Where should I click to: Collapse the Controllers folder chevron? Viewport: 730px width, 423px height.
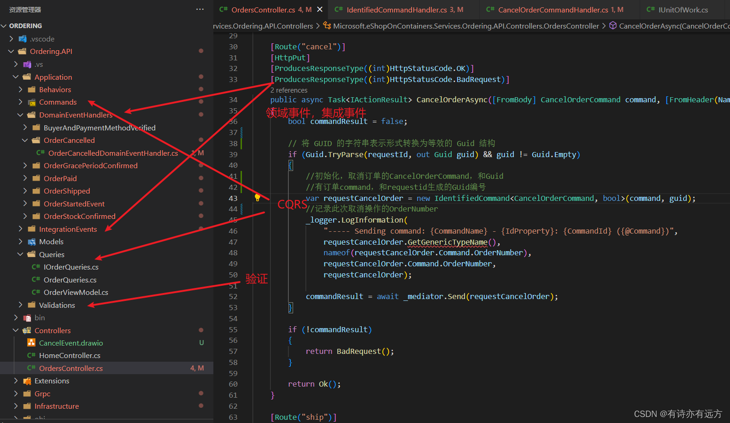(x=16, y=330)
